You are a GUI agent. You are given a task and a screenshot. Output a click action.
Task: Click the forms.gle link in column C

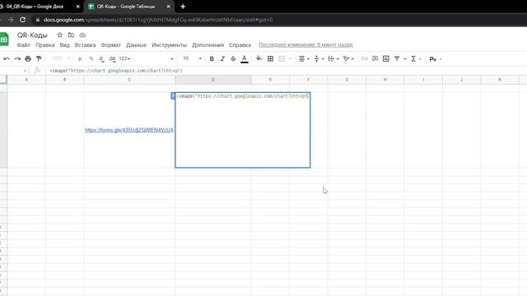click(129, 130)
